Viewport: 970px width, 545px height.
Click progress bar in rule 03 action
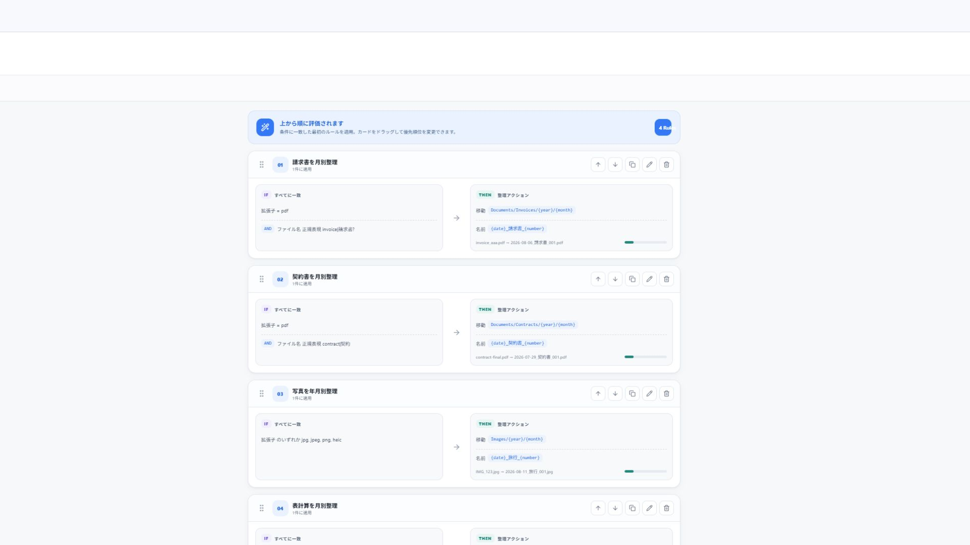coord(645,471)
